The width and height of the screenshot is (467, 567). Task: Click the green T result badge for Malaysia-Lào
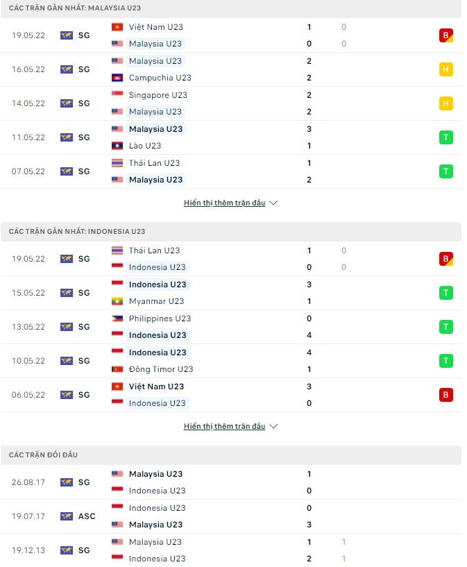click(x=446, y=137)
